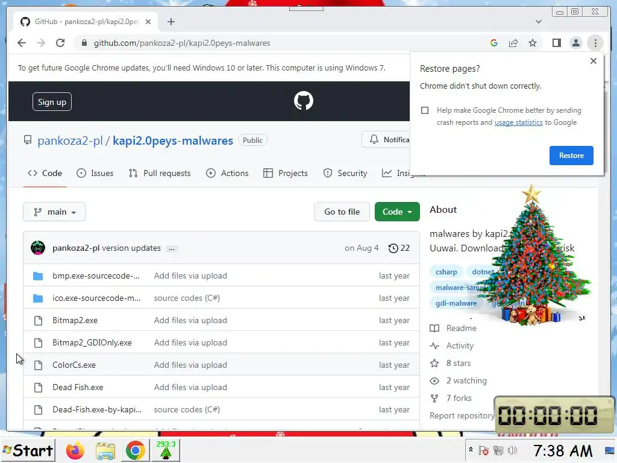Click the Google icon in address bar
The image size is (617, 463).
pyautogui.click(x=494, y=43)
